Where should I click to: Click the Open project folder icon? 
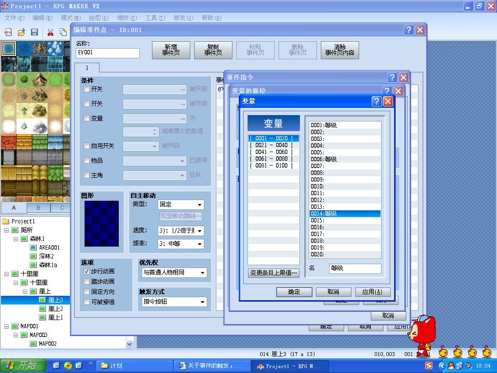[x=21, y=32]
